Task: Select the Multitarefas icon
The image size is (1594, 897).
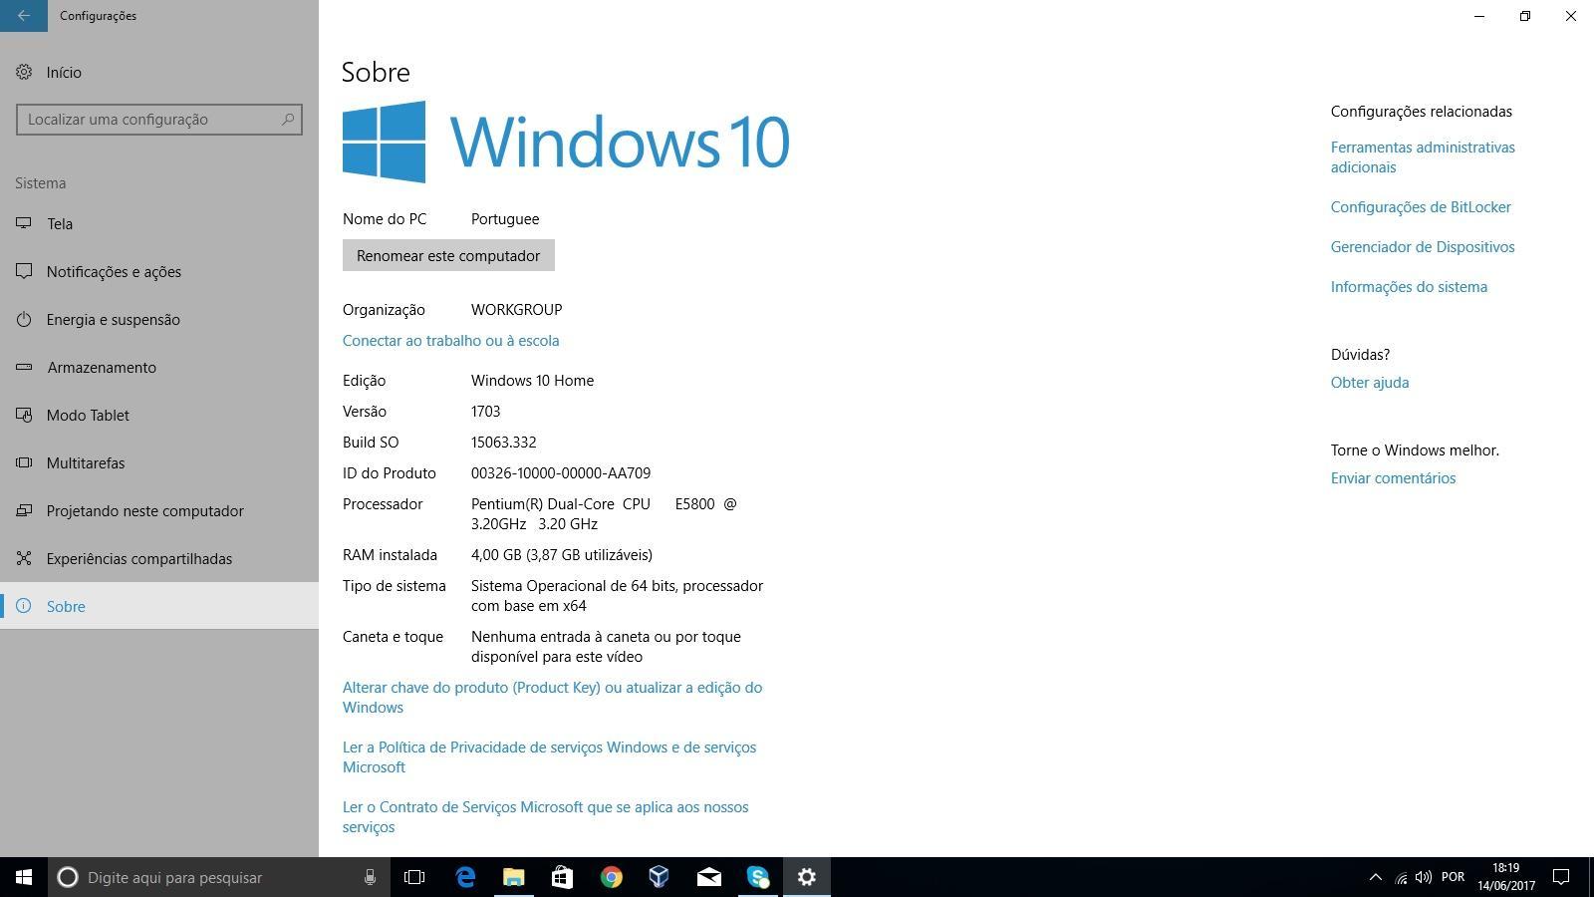Action: point(24,462)
